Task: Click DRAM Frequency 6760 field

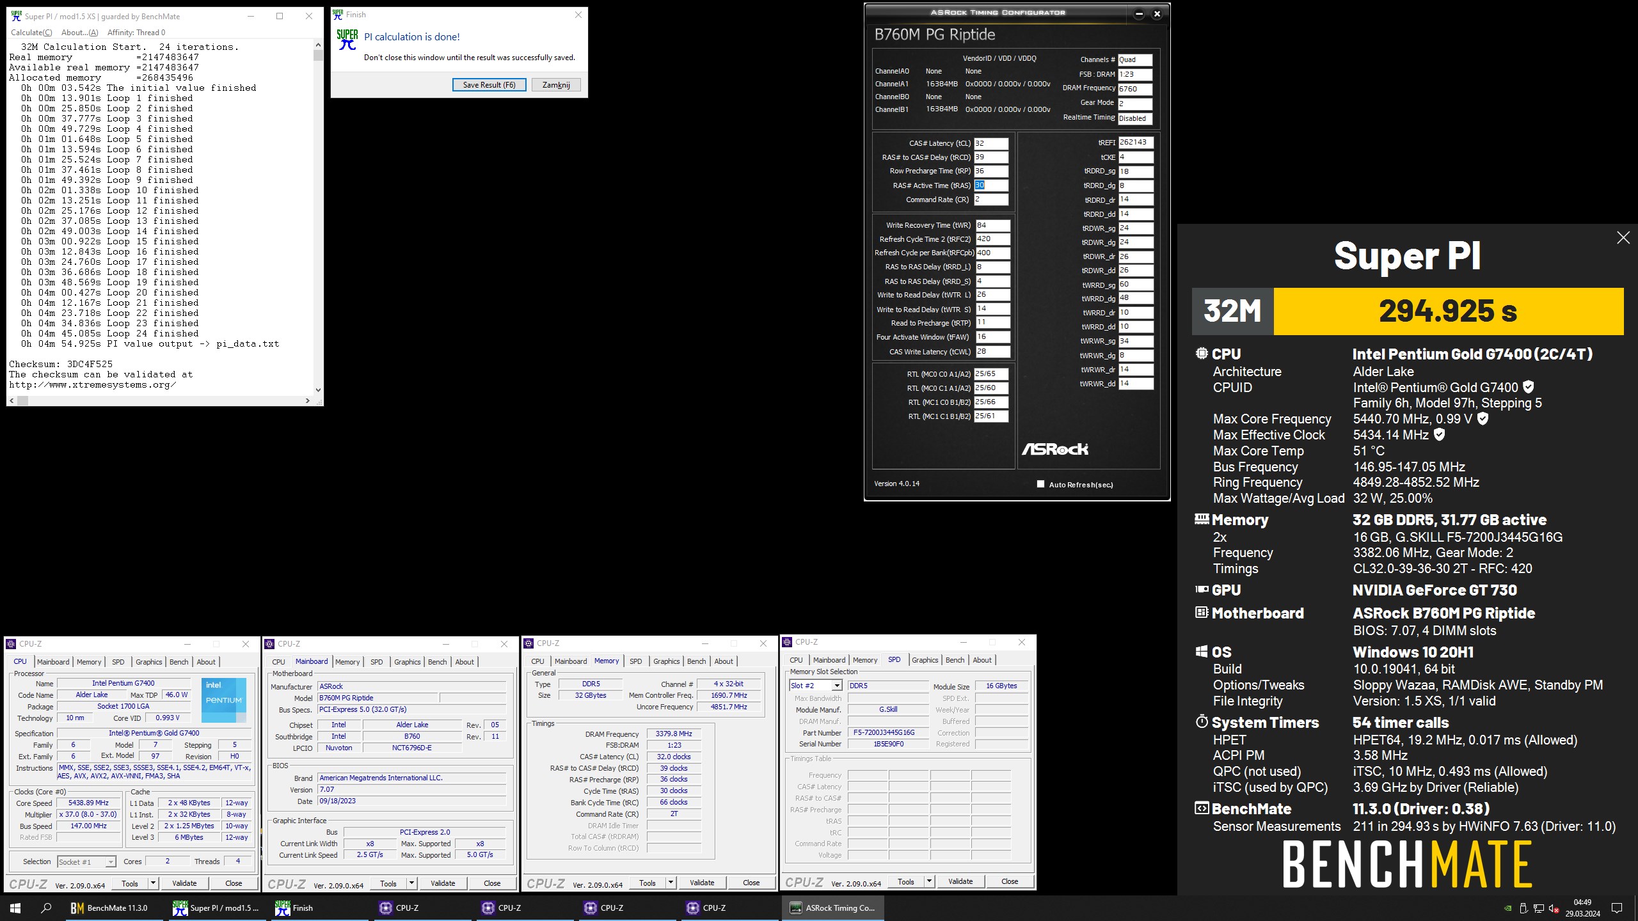Action: point(1135,89)
